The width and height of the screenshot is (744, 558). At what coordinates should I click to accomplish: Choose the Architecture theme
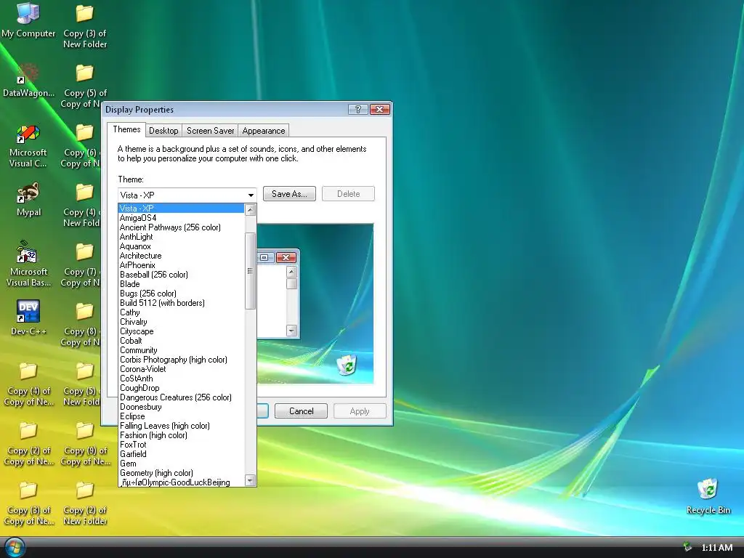coord(181,256)
